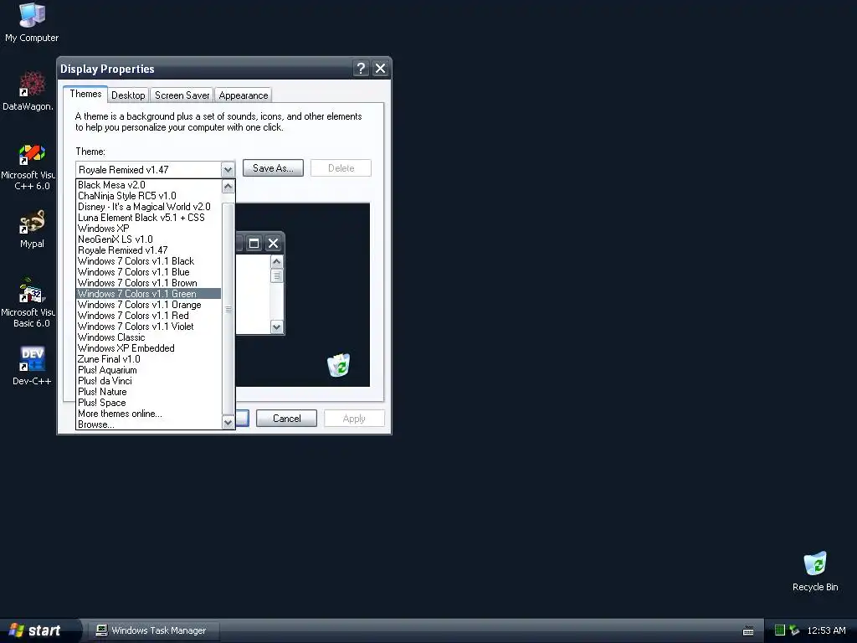
Task: Click theme list scrollbar down arrow
Action: point(228,422)
